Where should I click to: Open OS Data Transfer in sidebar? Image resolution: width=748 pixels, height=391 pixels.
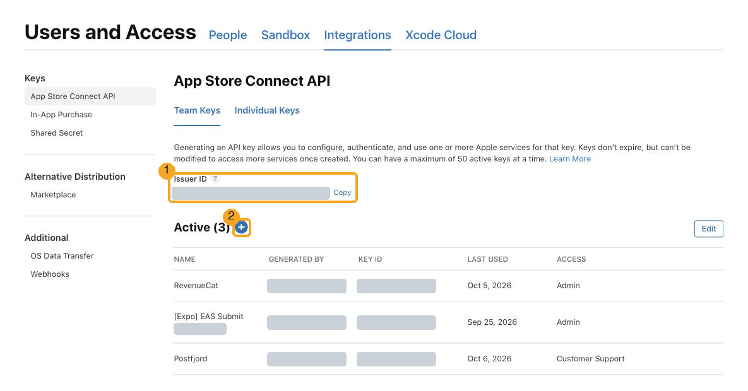(x=62, y=256)
